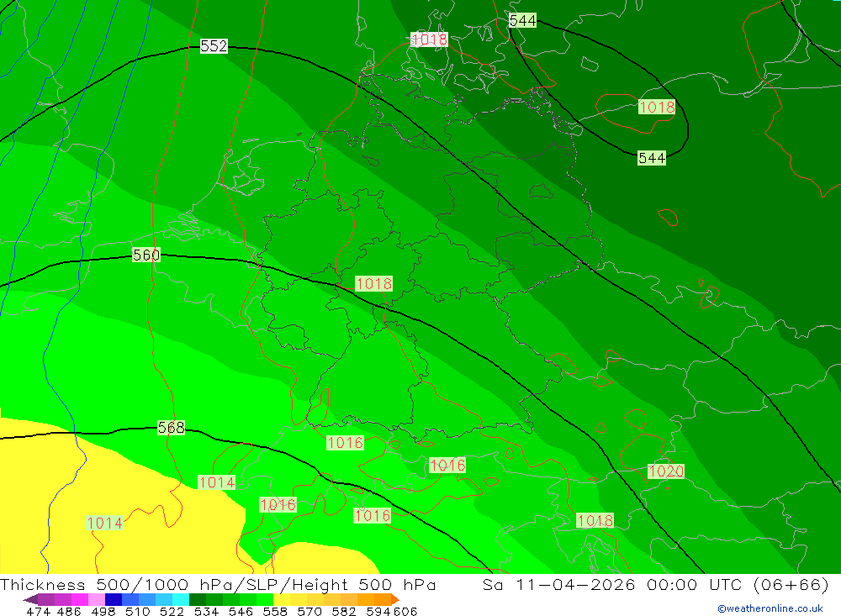This screenshot has width=841, height=616.
Task: Click the legend value 486
Action: click(69, 611)
